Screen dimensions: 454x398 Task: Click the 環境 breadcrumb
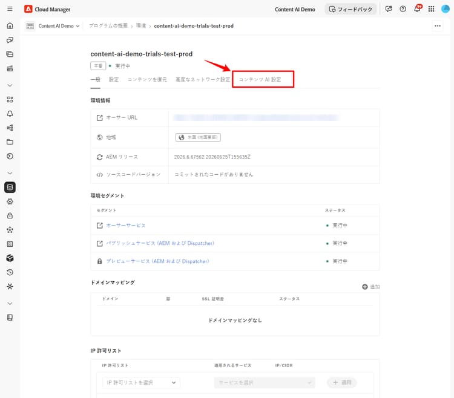coord(140,26)
